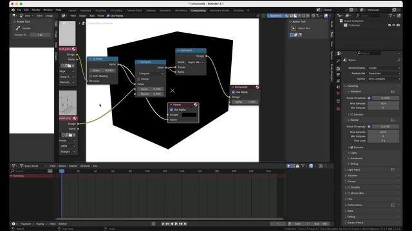This screenshot has height=231, width=412.
Task: Click the Output properties tab icon
Action: click(338, 75)
